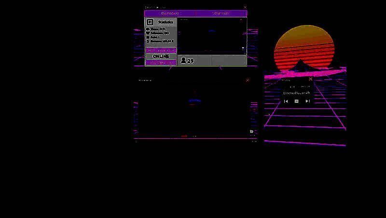This screenshot has width=386, height=218.
Task: Click the dollar icon for revenue
Action: [148, 41]
